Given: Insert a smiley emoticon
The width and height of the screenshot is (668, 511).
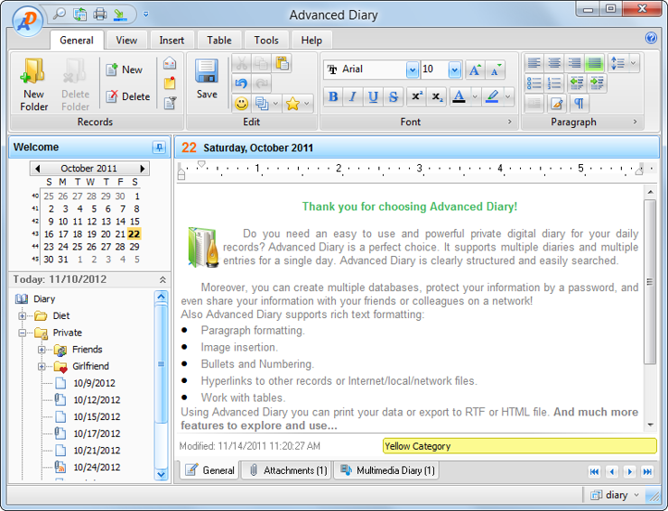Looking at the screenshot, I should (x=241, y=104).
